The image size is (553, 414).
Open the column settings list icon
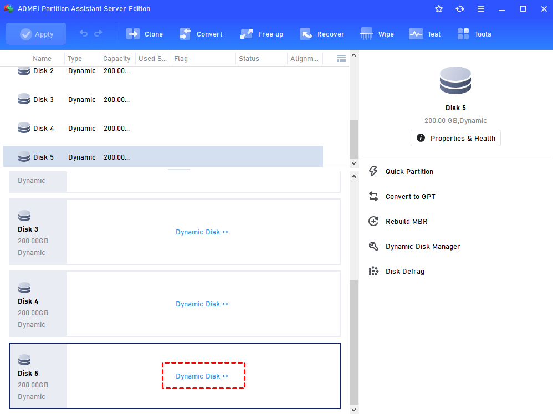coord(341,59)
